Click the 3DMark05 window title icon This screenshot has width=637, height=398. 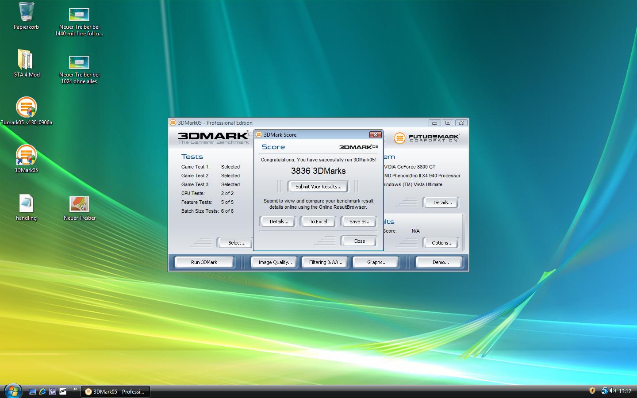[x=173, y=123]
